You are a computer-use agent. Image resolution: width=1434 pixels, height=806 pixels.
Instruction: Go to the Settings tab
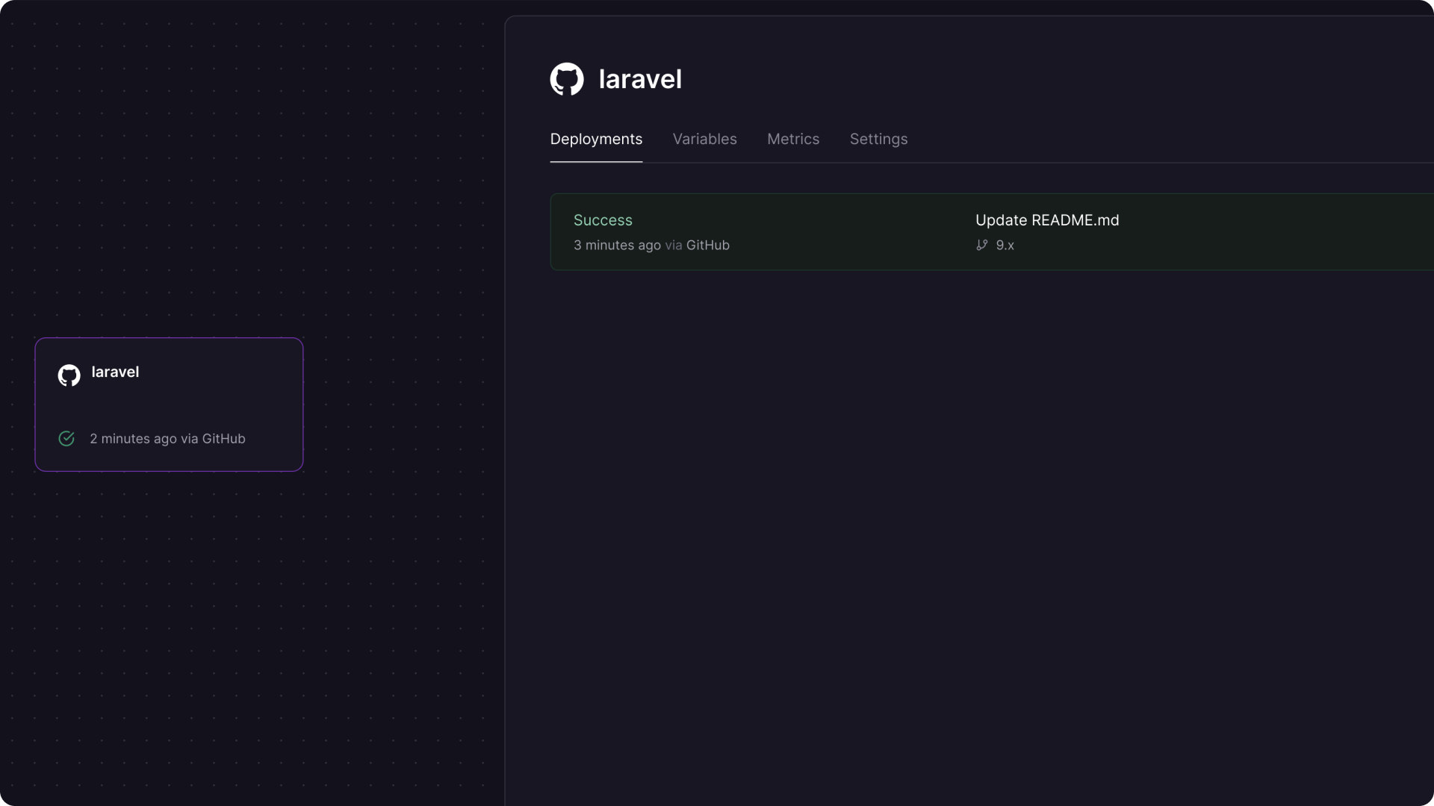(x=878, y=140)
